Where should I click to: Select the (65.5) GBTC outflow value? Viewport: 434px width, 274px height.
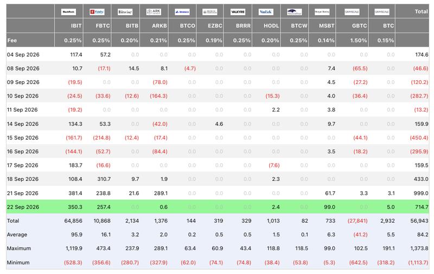[360, 68]
